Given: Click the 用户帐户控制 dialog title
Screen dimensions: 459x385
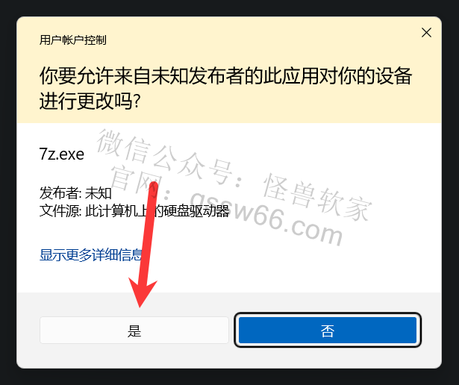Looking at the screenshot, I should click(73, 40).
